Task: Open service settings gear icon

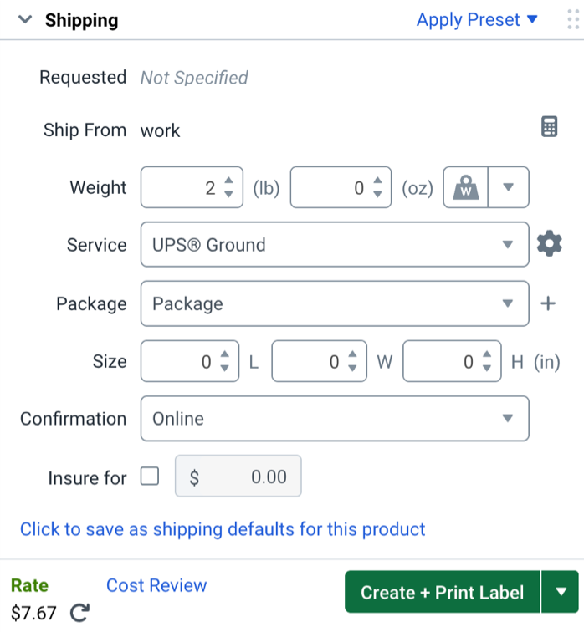Action: [x=550, y=243]
